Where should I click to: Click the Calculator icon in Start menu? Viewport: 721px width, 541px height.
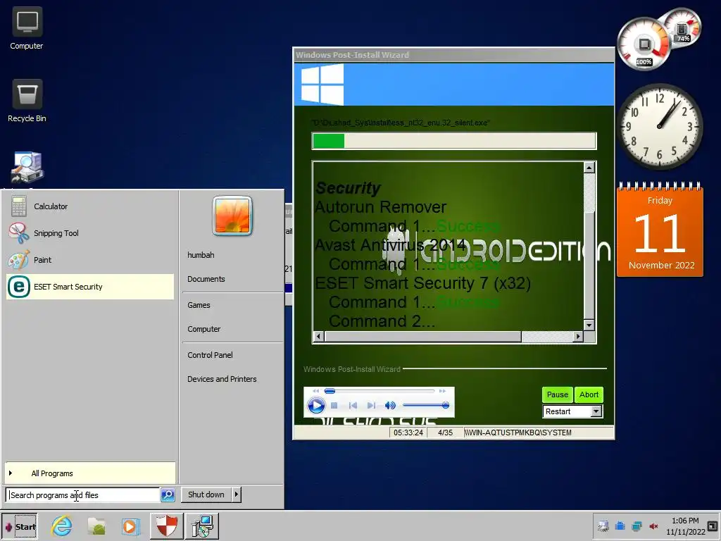[x=19, y=206]
